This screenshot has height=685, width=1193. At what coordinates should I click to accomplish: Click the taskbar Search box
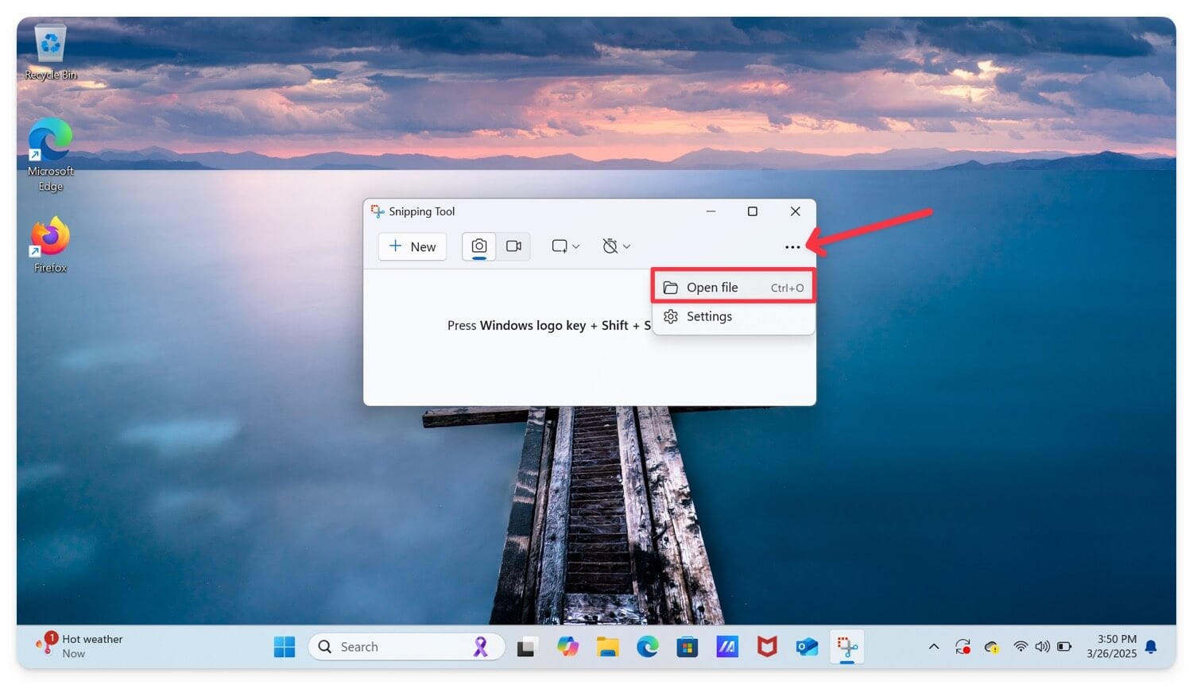406,647
